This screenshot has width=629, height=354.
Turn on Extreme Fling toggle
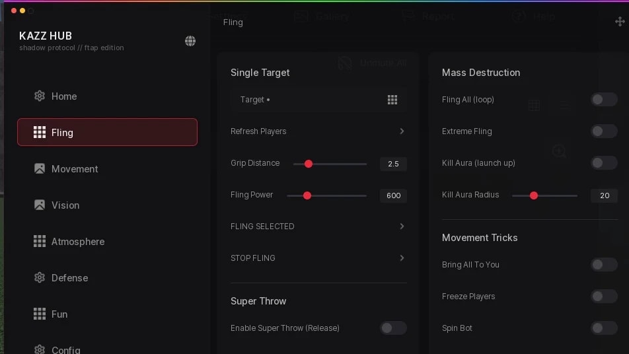click(604, 131)
